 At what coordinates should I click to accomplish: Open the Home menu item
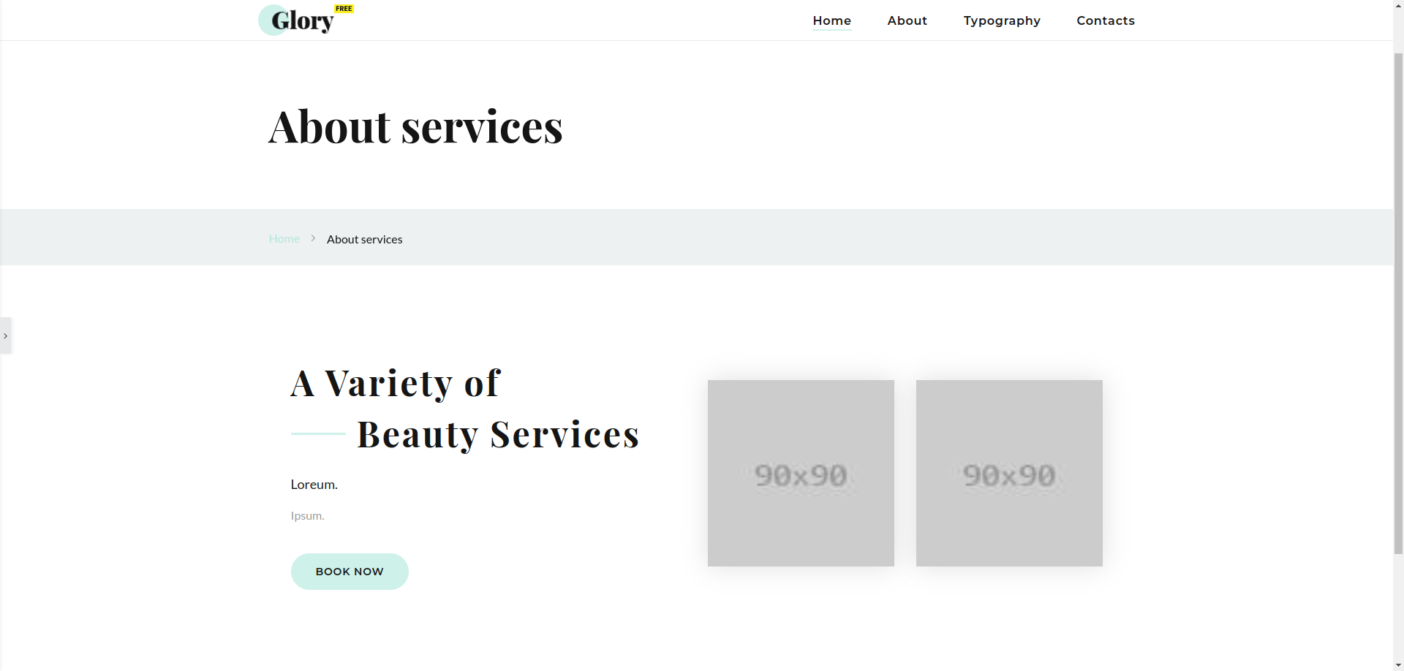tap(831, 20)
